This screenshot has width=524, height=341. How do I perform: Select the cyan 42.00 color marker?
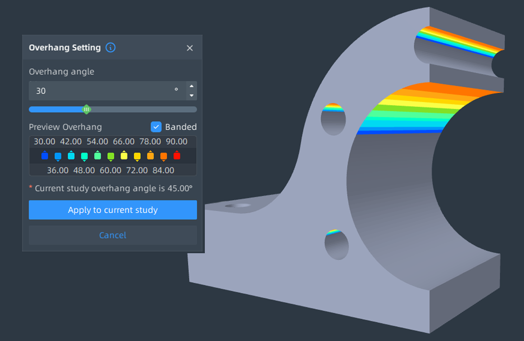point(71,156)
